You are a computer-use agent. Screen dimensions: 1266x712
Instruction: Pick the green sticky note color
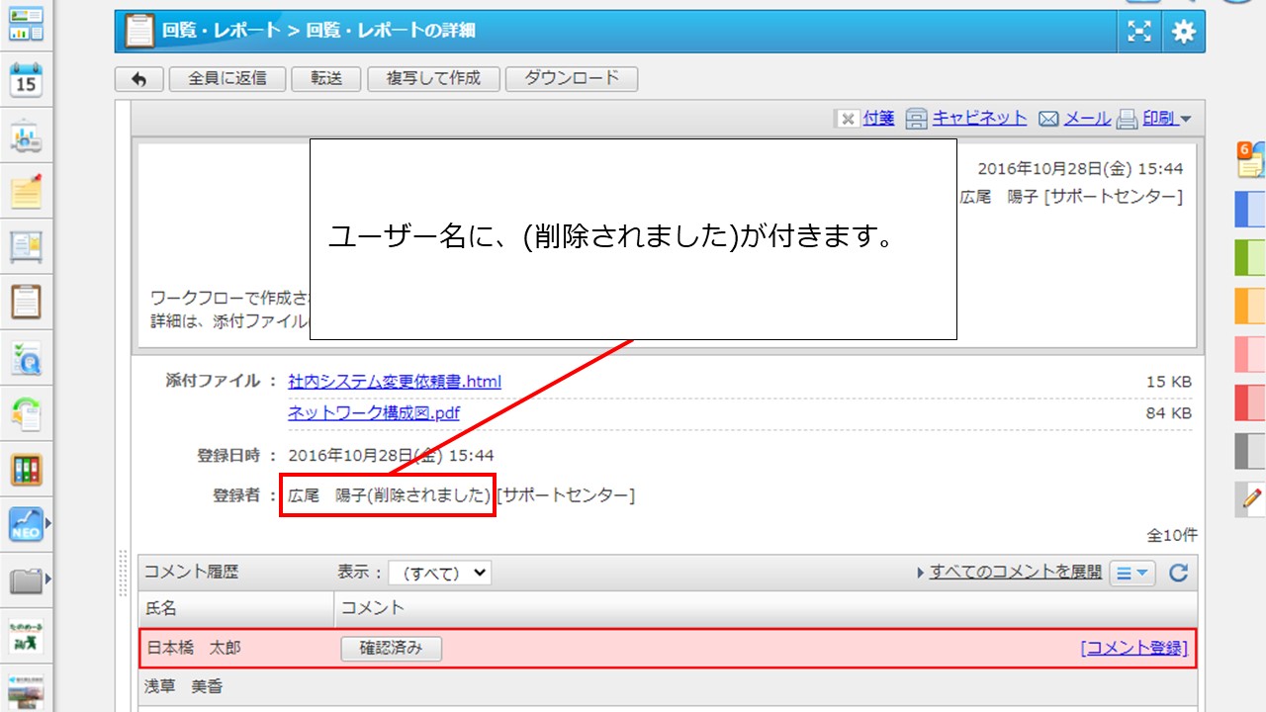click(x=1250, y=257)
